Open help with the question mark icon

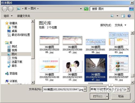click(x=129, y=16)
